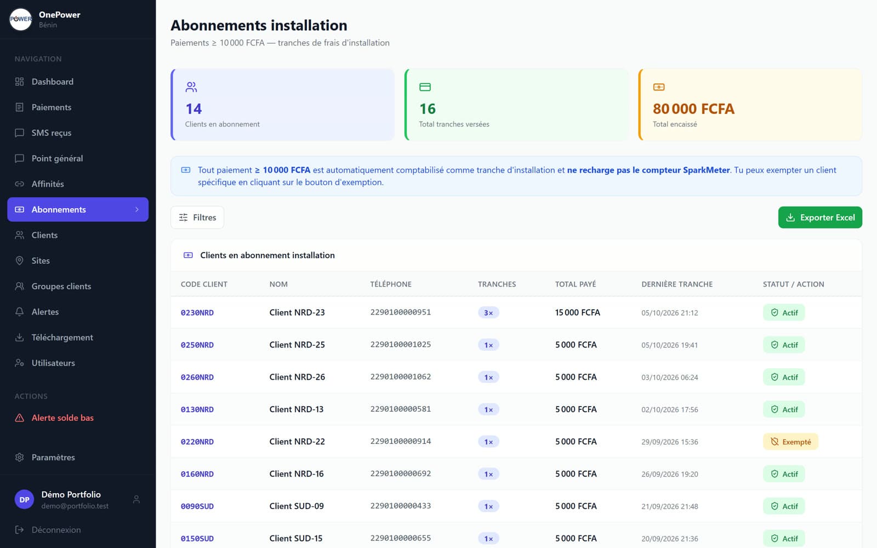
Task: Click the TOTAL PAYÉ column header
Action: click(x=576, y=284)
